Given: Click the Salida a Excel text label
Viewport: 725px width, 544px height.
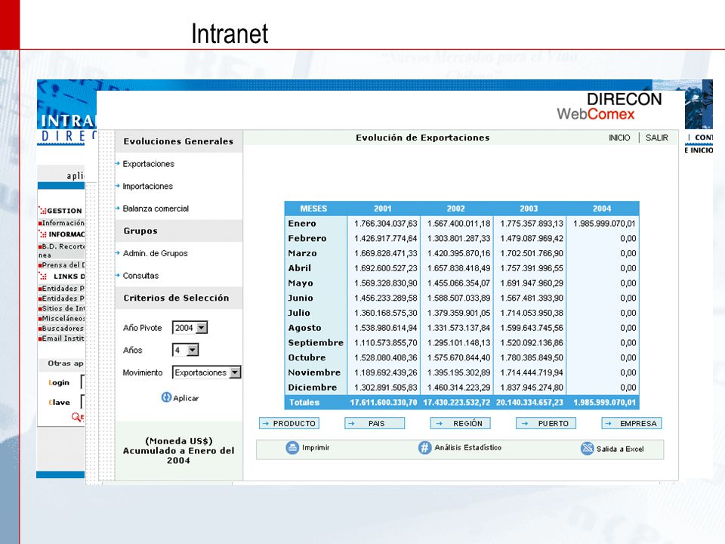Looking at the screenshot, I should point(620,449).
